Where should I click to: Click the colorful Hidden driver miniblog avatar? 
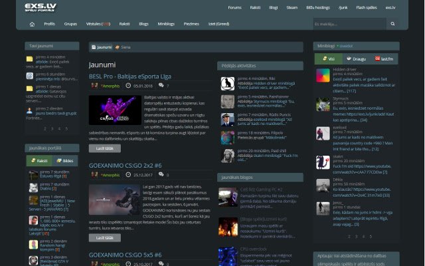(323, 75)
